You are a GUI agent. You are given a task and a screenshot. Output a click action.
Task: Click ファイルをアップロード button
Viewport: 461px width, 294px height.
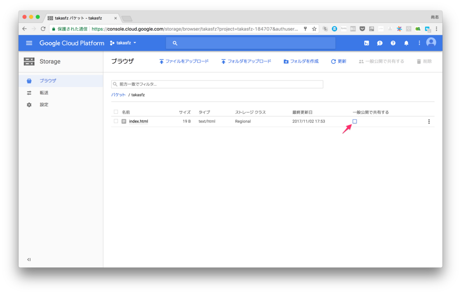pyautogui.click(x=184, y=62)
